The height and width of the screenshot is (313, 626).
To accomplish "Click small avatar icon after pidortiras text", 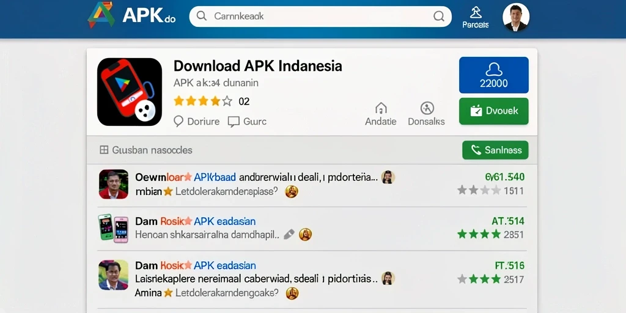I will 388,278.
